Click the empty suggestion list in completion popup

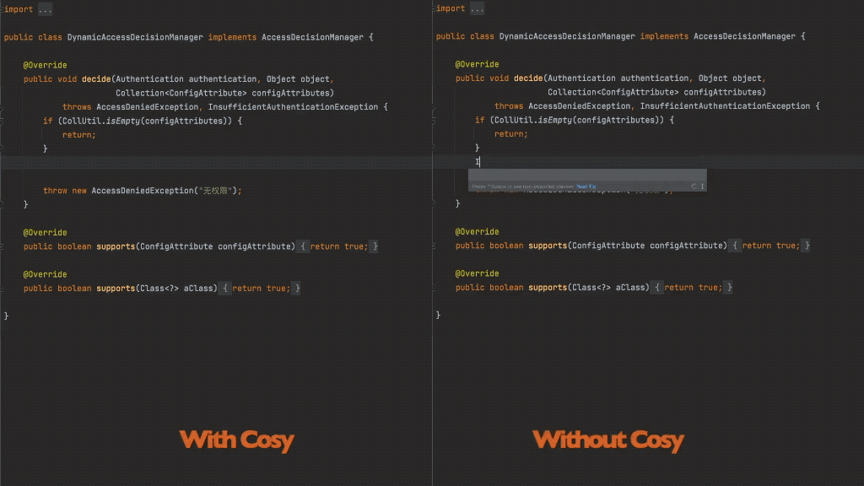click(587, 175)
